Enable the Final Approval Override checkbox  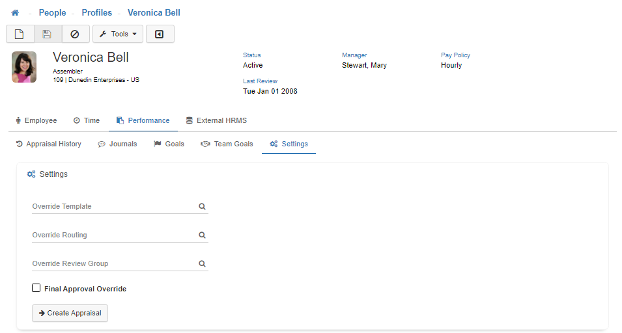coord(36,288)
